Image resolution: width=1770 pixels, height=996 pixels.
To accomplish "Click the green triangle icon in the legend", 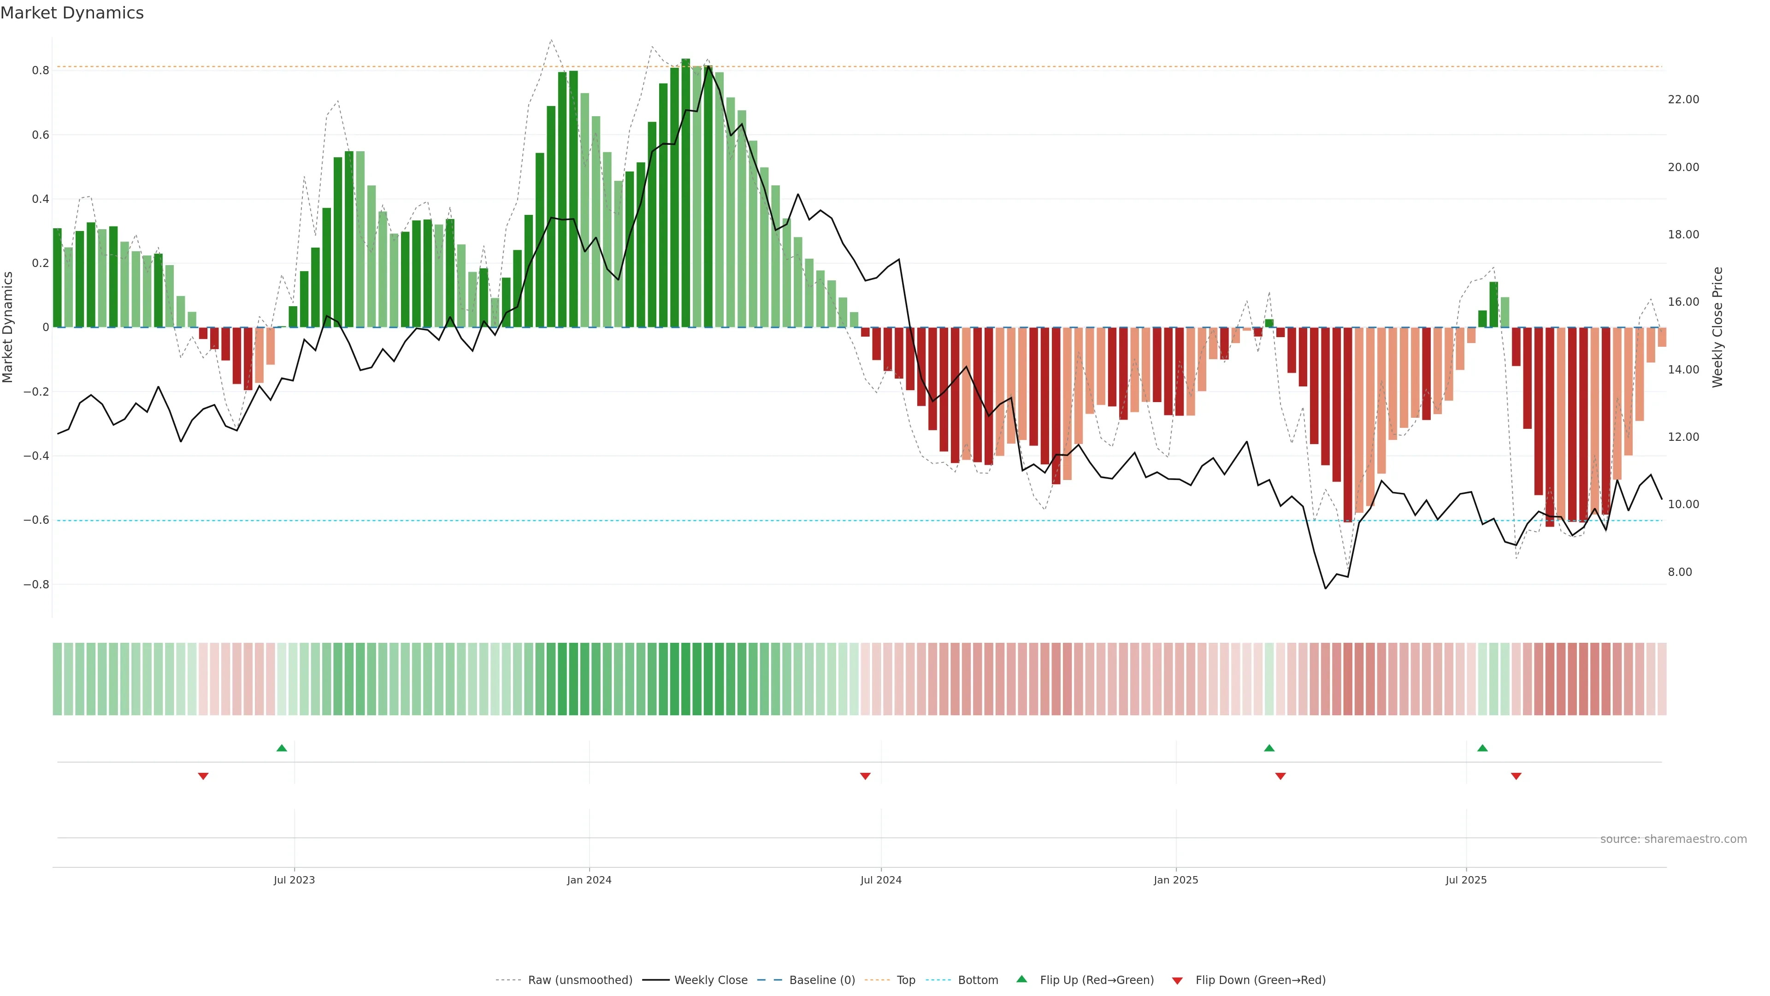I will click(1022, 979).
